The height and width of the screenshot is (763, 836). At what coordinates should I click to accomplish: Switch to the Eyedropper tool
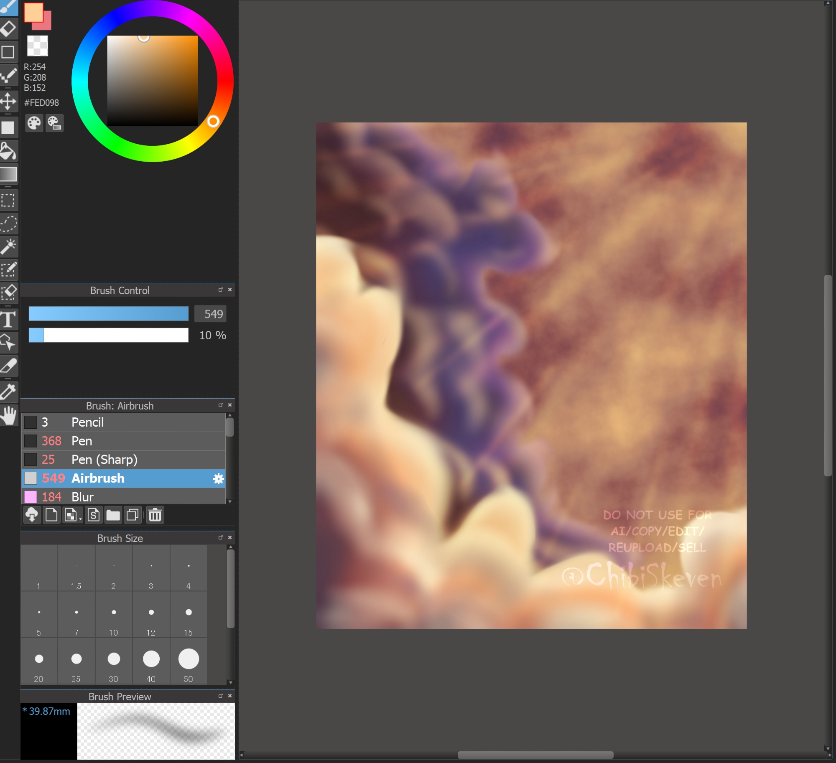(8, 392)
